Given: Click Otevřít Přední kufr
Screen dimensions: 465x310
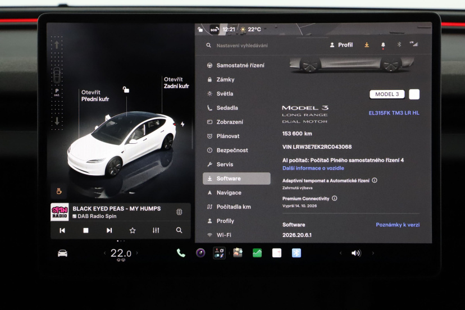Looking at the screenshot, I should 95,95.
